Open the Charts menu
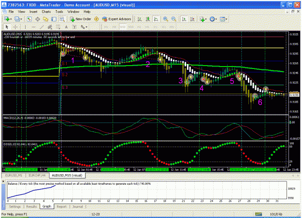The height and width of the screenshot is (218, 302). [46, 12]
